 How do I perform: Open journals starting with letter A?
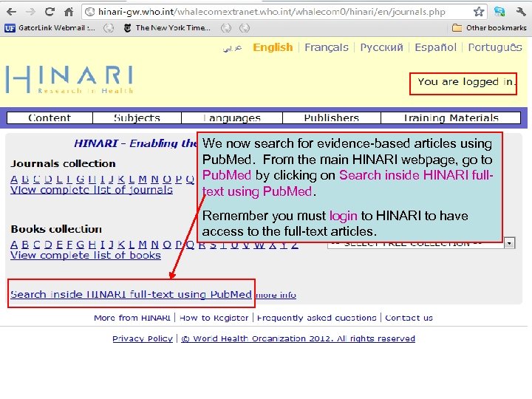click(14, 179)
